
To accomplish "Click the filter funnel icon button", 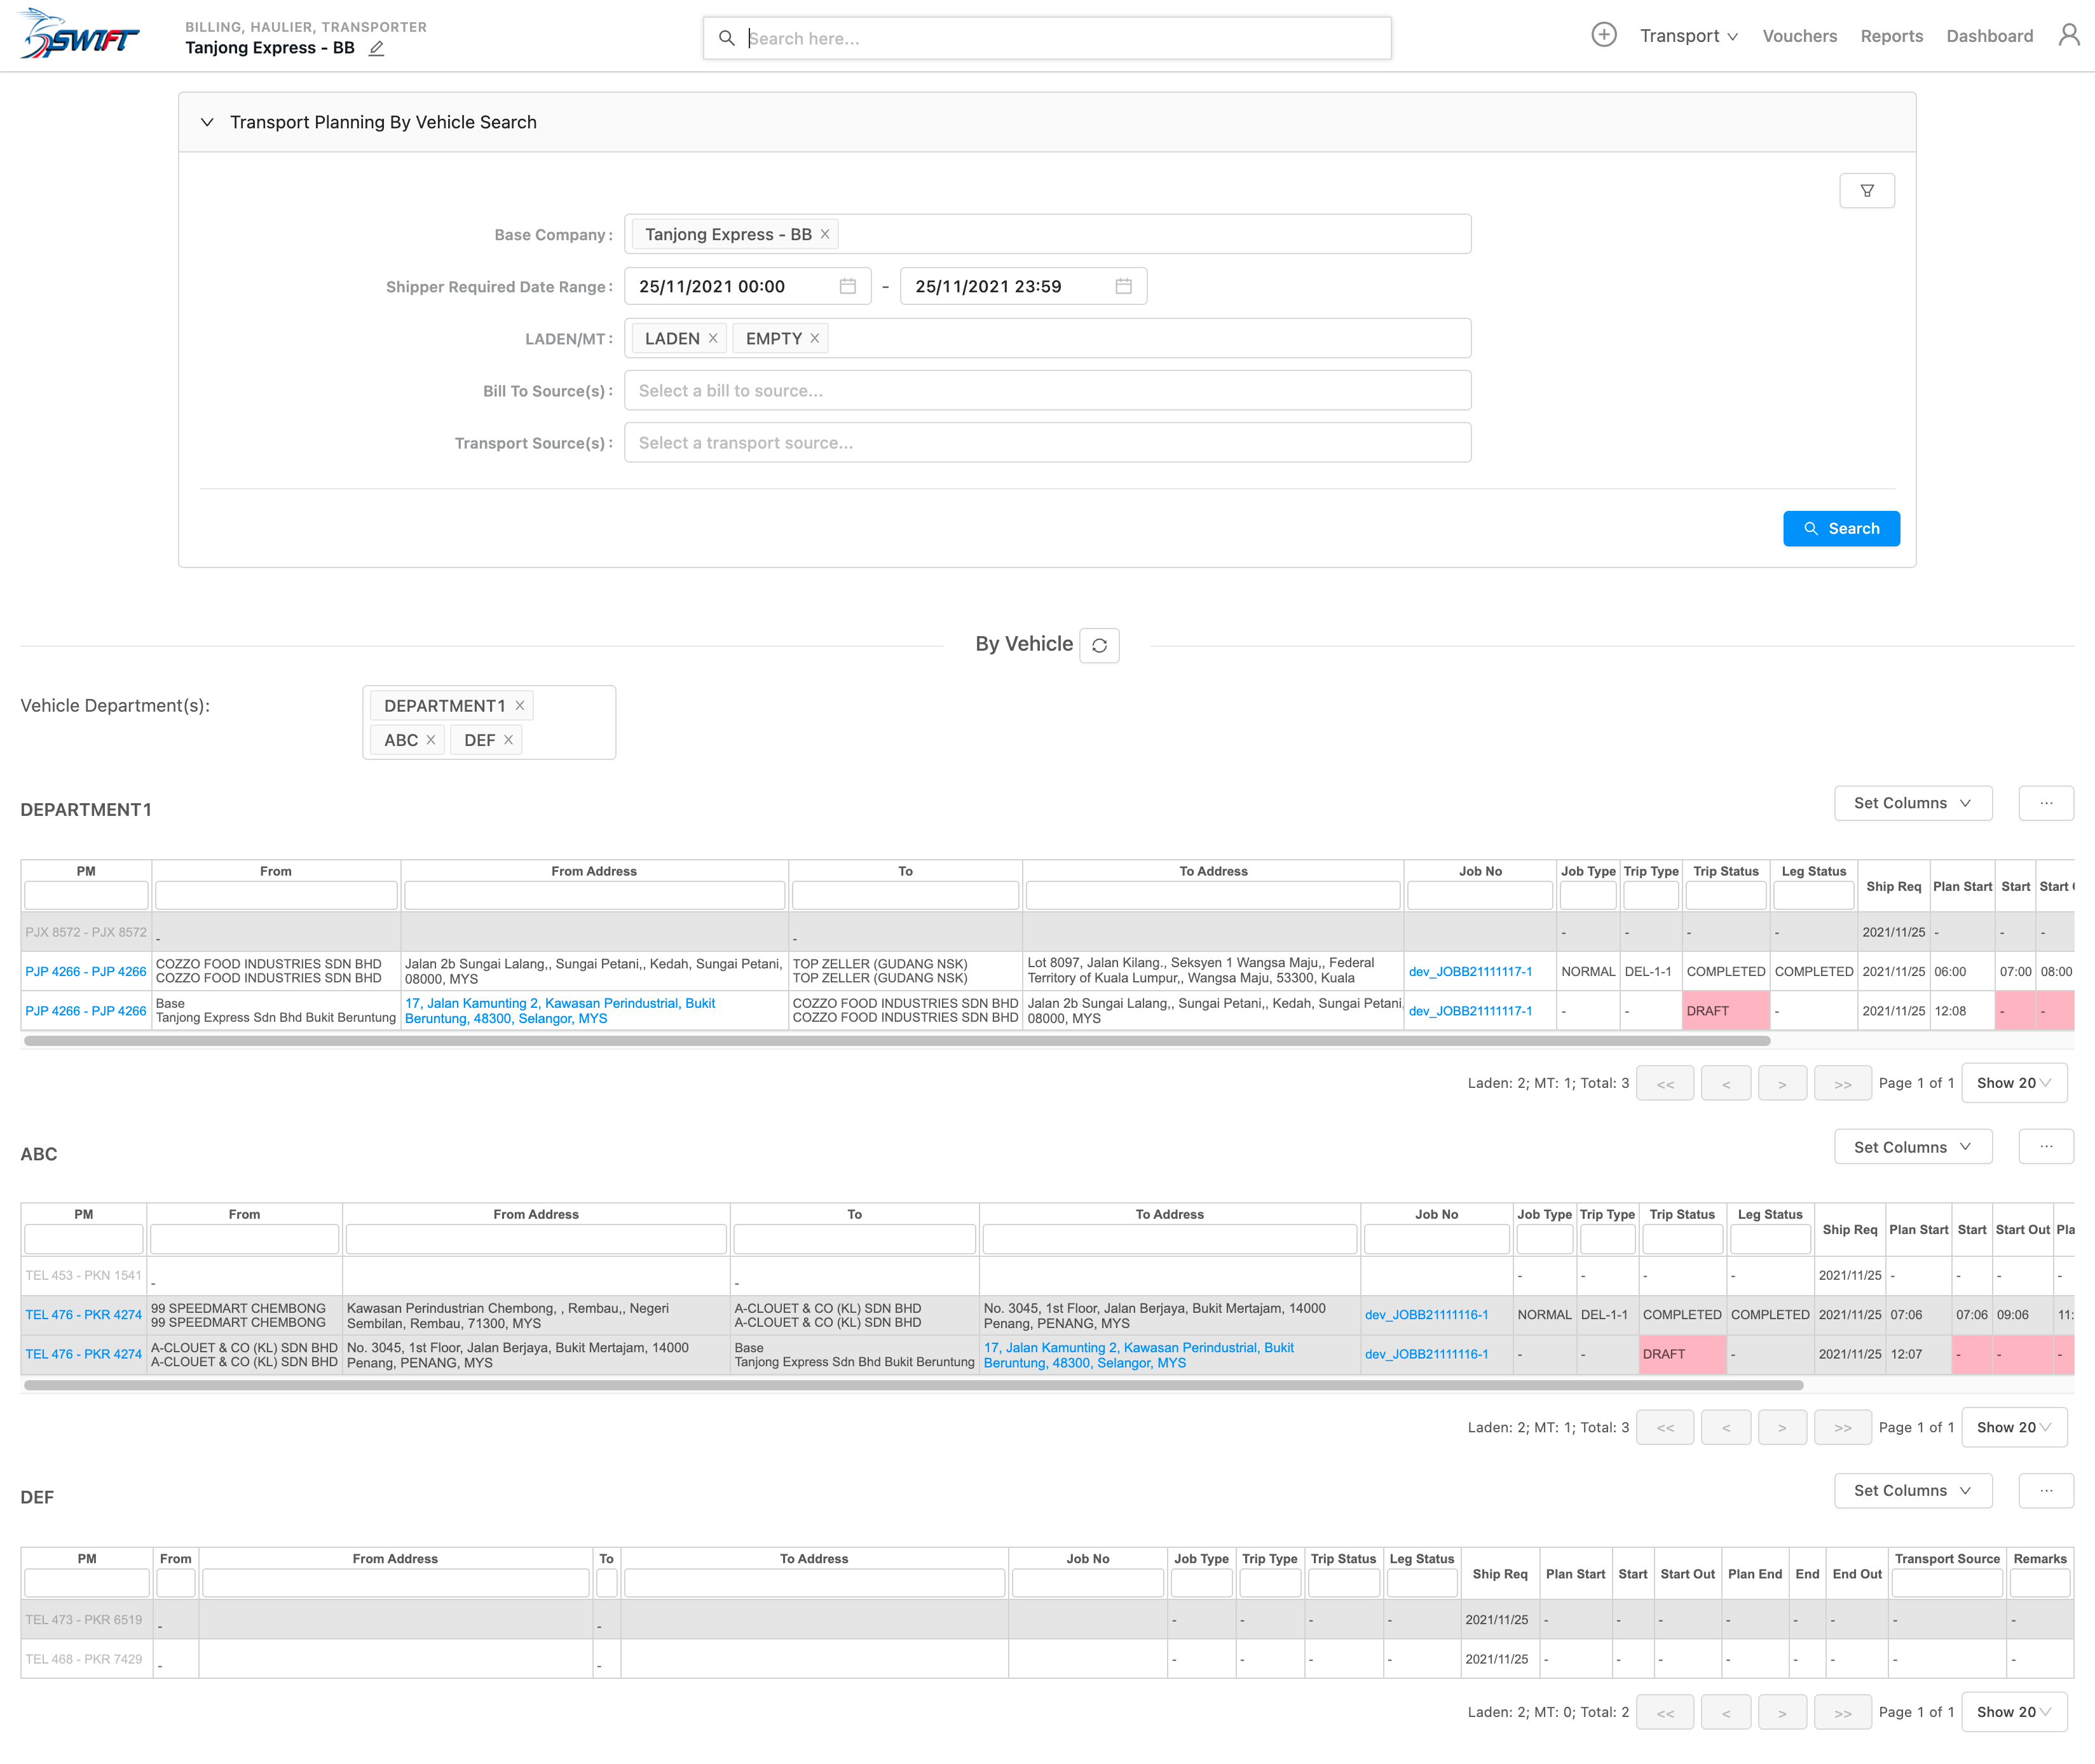I will (x=1866, y=191).
